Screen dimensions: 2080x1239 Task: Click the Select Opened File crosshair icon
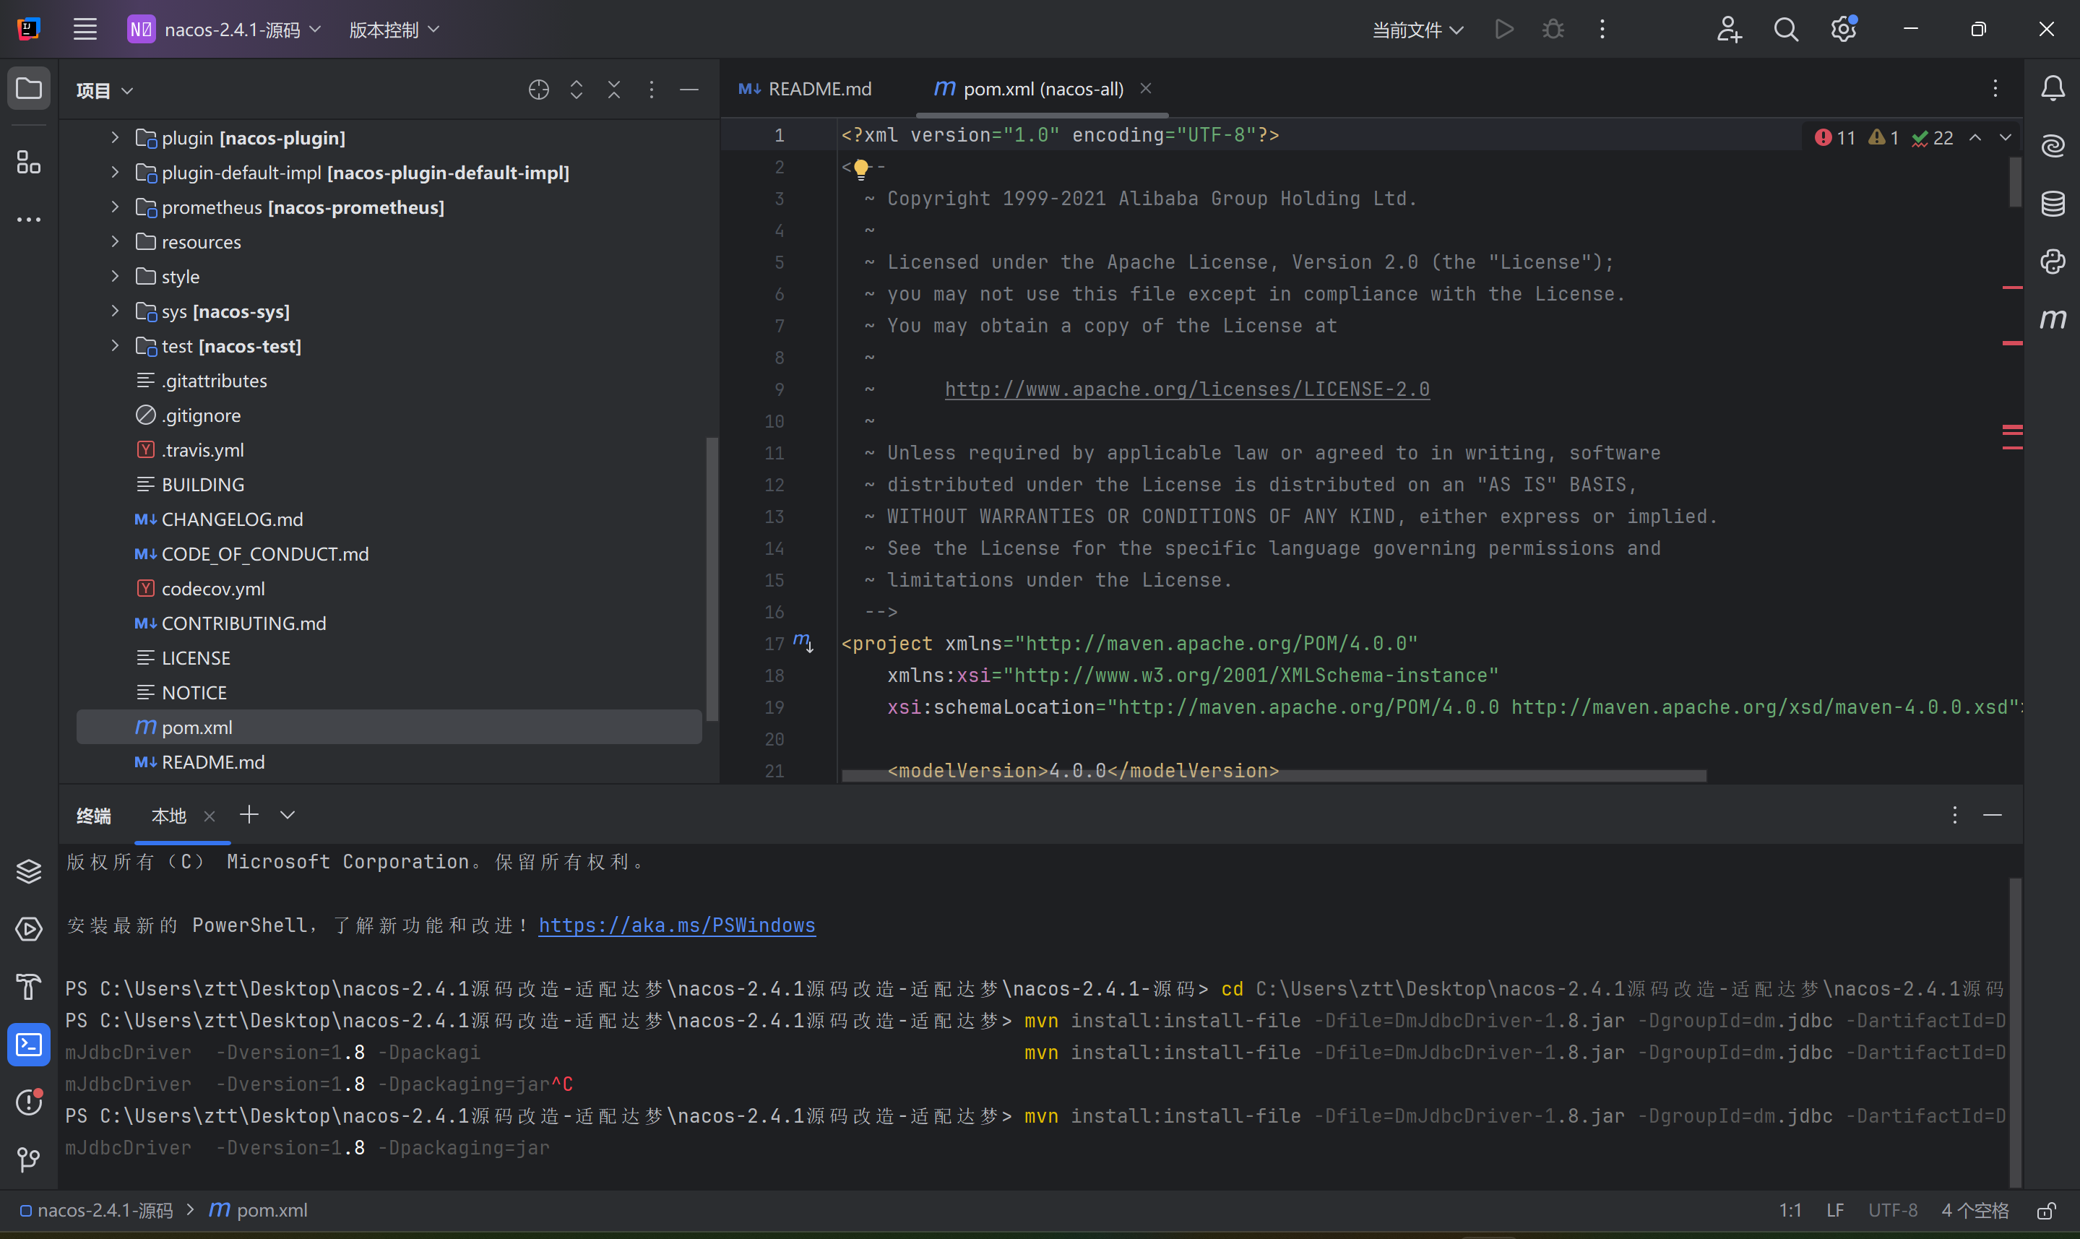pyautogui.click(x=538, y=90)
